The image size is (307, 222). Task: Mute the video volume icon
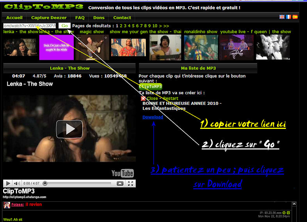tap(17, 183)
